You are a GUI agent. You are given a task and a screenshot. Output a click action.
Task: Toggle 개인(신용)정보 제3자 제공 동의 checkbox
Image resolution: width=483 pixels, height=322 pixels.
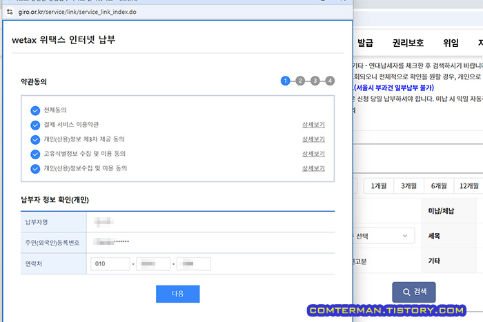click(35, 139)
